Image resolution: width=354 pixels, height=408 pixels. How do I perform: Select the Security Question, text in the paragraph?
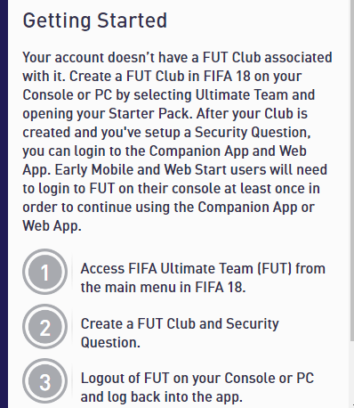[253, 132]
